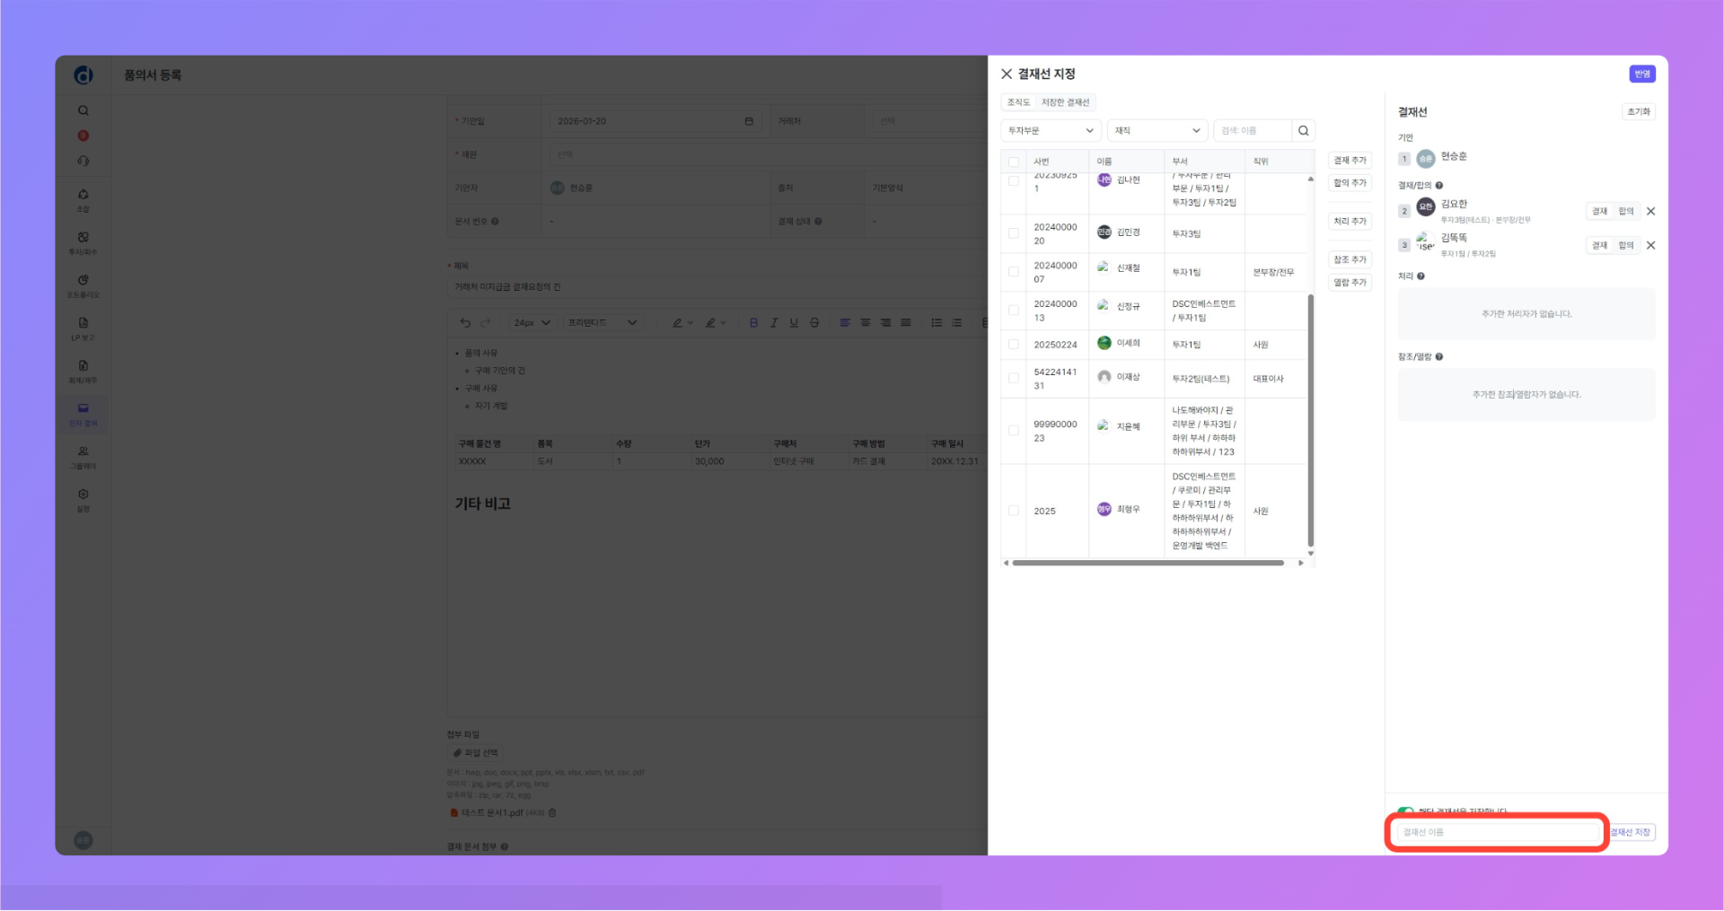Open the 투자/회수 menu in the sidebar

pos(84,243)
